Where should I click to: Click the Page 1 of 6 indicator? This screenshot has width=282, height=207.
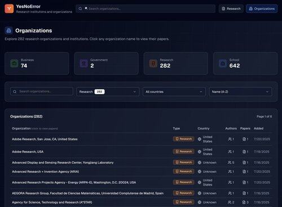click(x=264, y=116)
